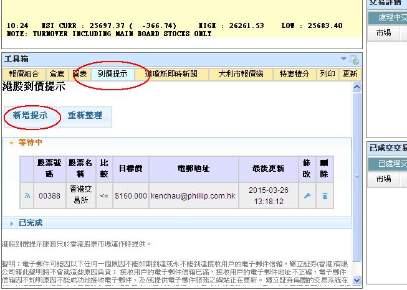Click the edit wrench icon for stock 00388

tap(307, 195)
